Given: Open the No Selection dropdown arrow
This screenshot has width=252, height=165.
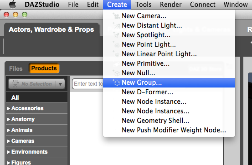Looking at the screenshot, I should 60,84.
